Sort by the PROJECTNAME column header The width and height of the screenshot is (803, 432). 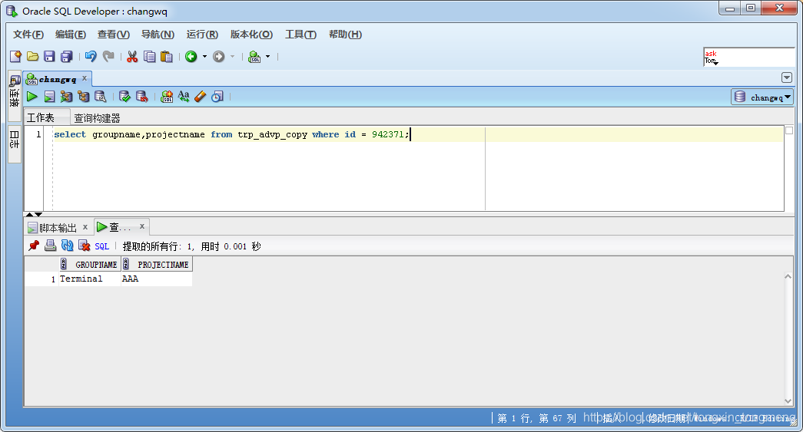157,264
